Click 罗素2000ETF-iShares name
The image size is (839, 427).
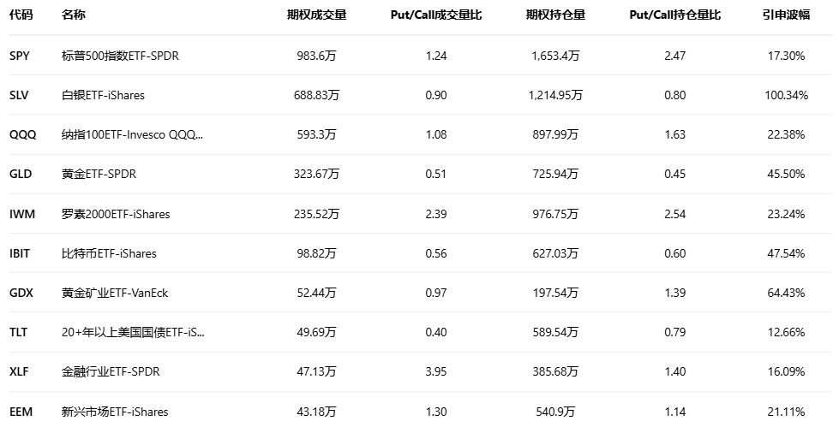(x=116, y=214)
